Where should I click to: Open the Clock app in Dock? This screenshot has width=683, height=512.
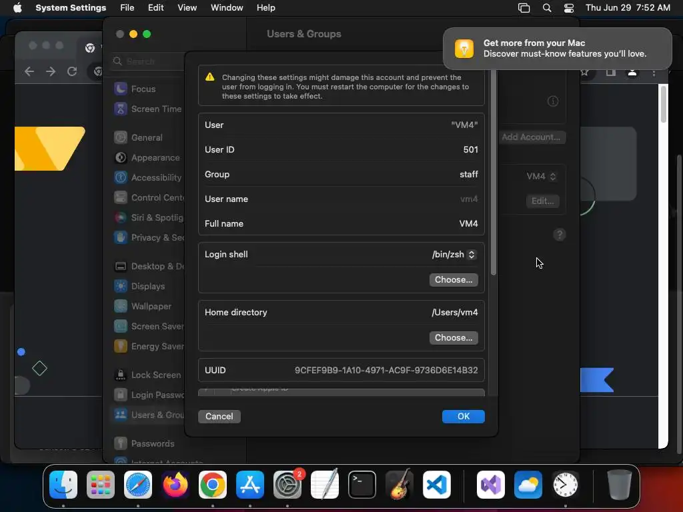click(566, 485)
